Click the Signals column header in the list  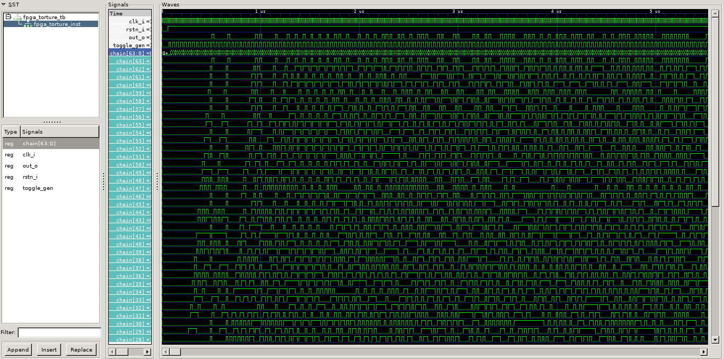(x=59, y=132)
